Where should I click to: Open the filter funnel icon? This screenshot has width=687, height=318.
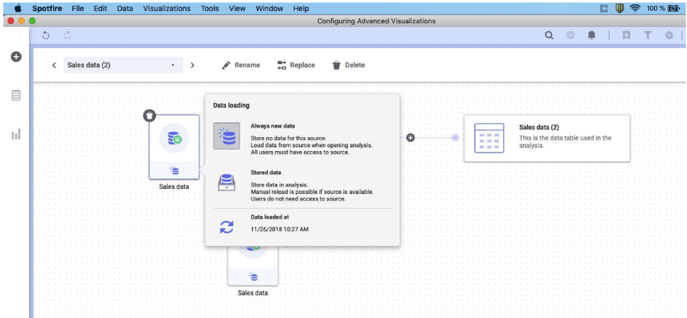pos(648,36)
